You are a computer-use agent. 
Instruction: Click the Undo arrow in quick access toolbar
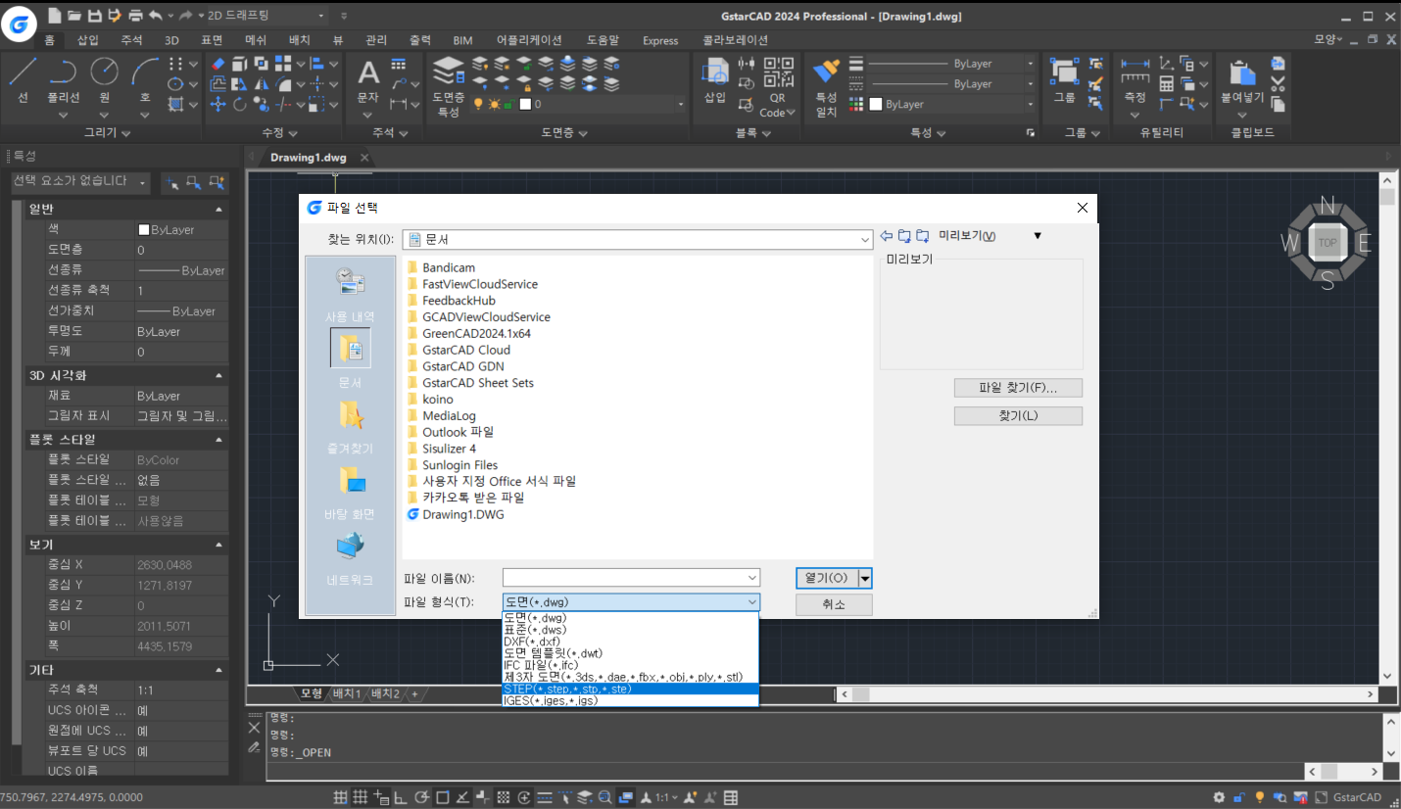156,16
